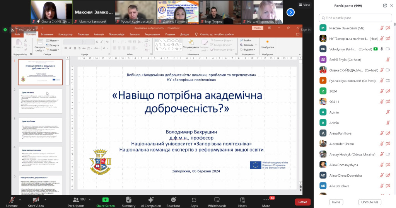The width and height of the screenshot is (396, 208).
Task: Open the Замінити dropdown
Action: click(248, 45)
